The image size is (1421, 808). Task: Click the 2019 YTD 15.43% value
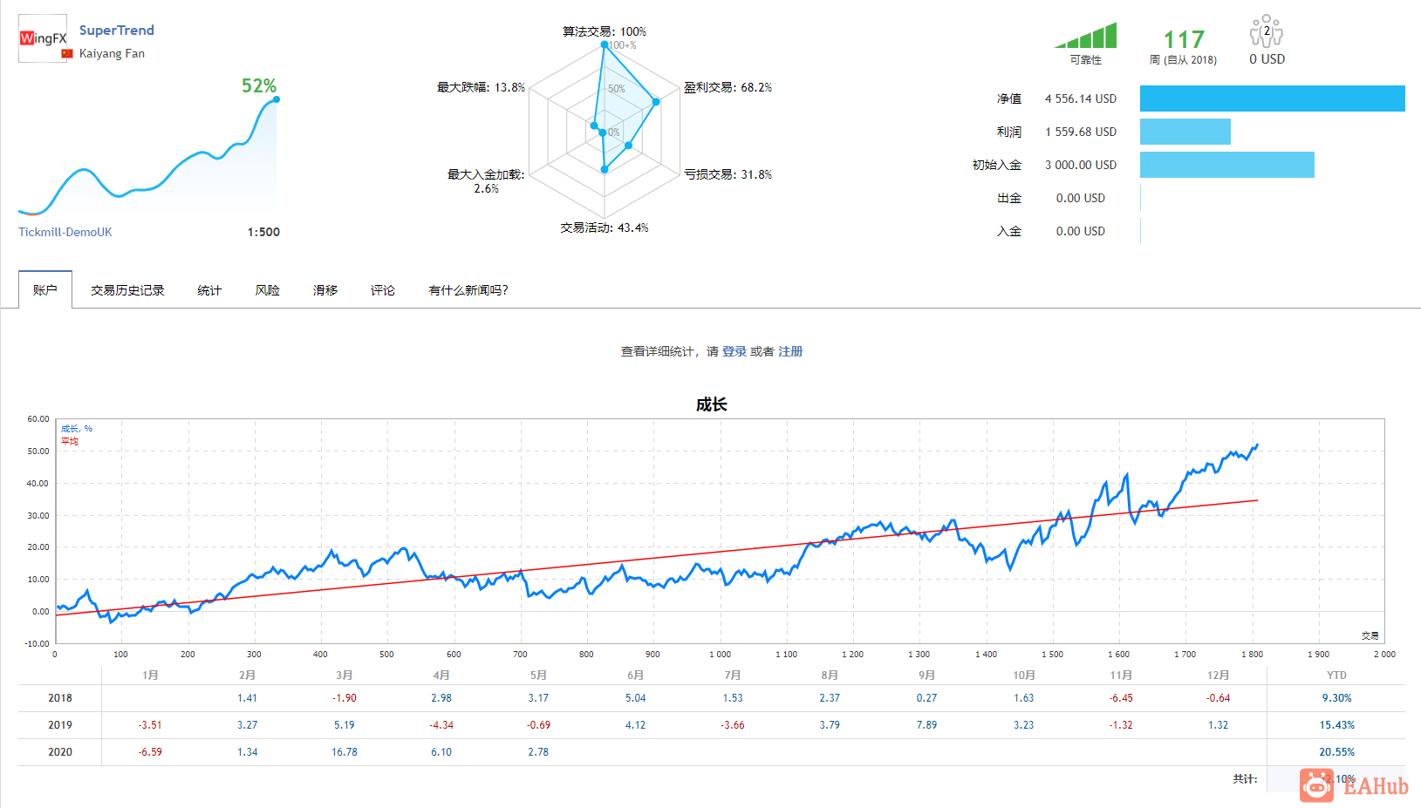(1336, 725)
